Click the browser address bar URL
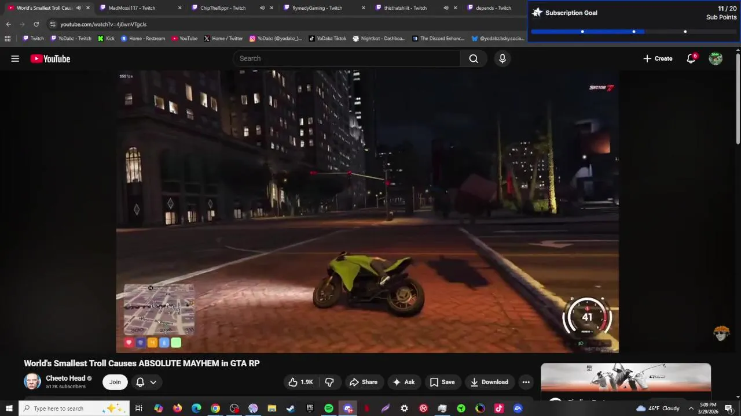 [x=104, y=24]
